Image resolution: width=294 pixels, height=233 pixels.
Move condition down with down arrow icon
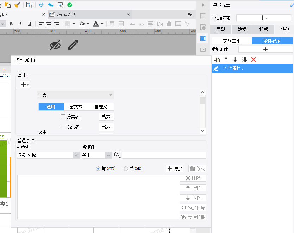tap(235, 59)
